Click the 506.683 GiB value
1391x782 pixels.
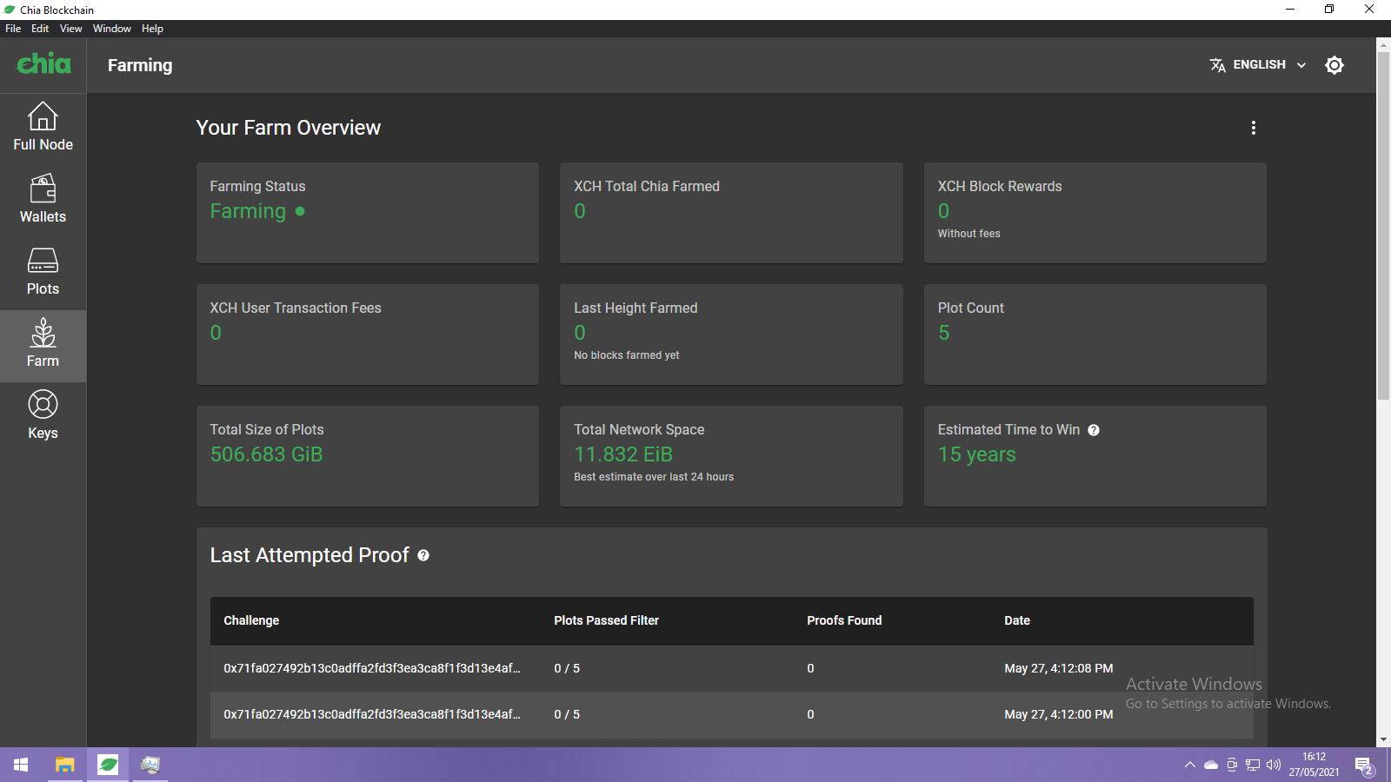point(266,454)
